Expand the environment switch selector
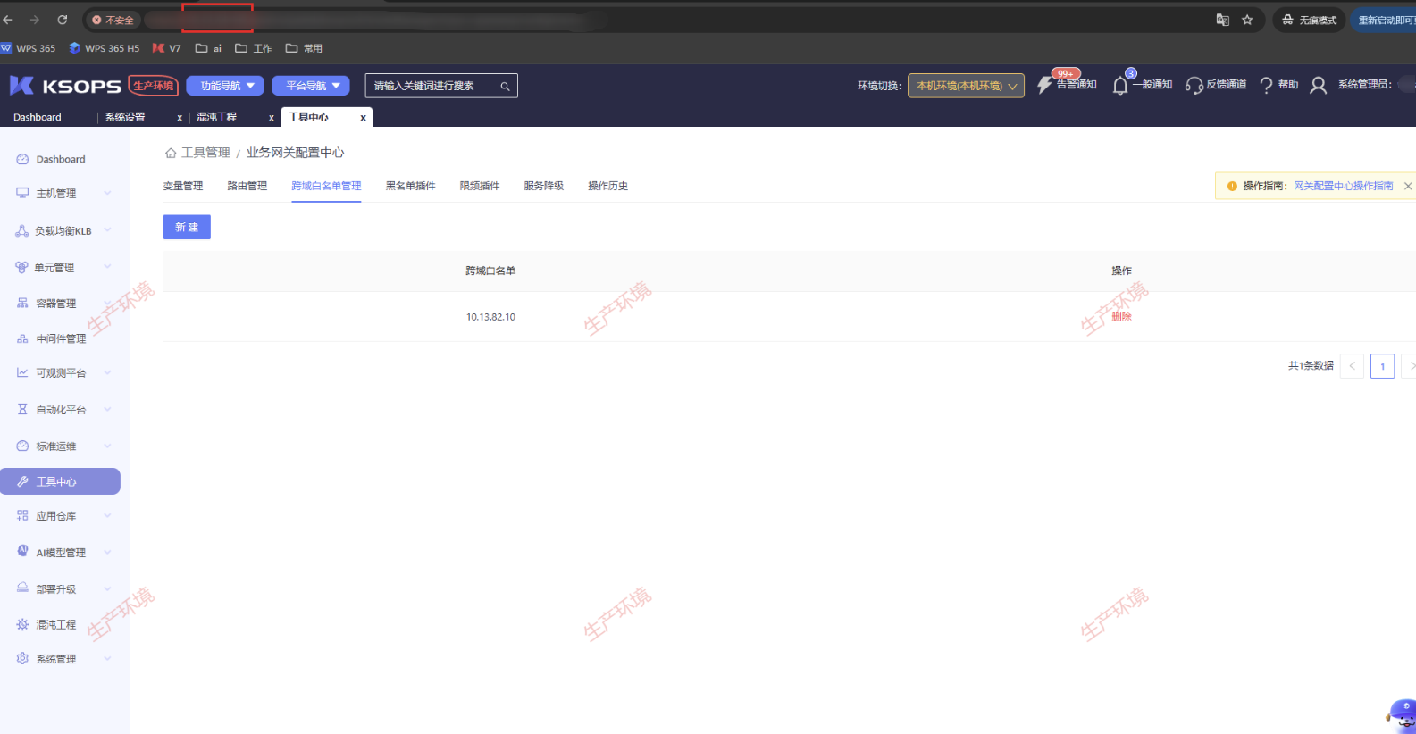The image size is (1416, 734). 966,86
